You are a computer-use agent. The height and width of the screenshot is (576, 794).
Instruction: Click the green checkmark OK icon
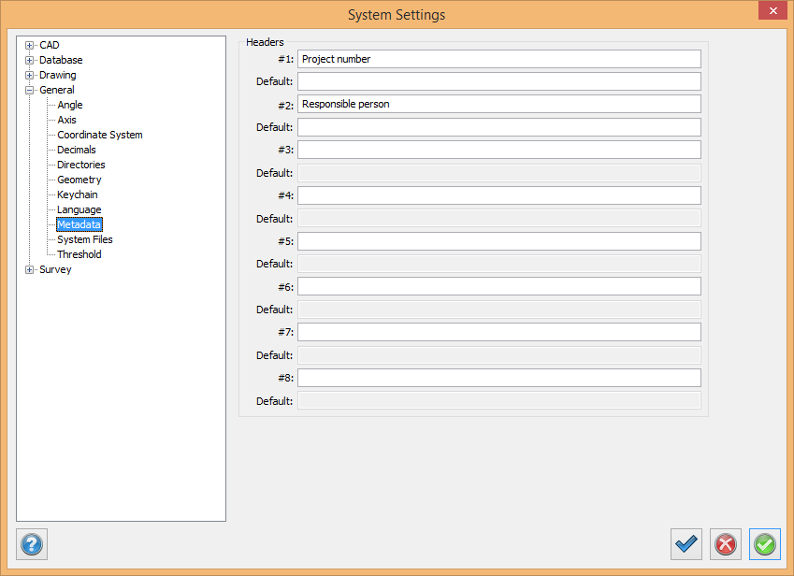tap(765, 543)
